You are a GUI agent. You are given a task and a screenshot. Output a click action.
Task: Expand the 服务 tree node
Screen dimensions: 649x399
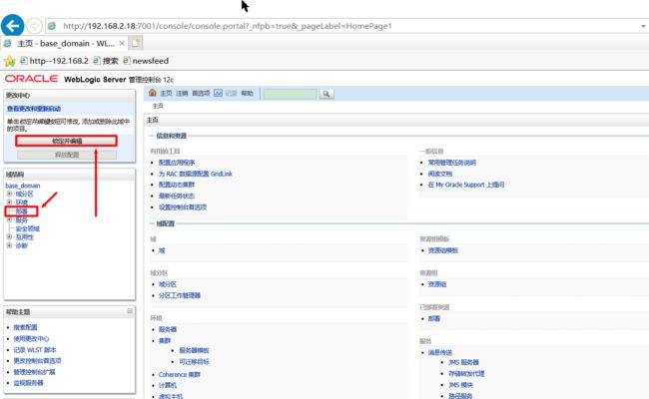[x=9, y=220]
